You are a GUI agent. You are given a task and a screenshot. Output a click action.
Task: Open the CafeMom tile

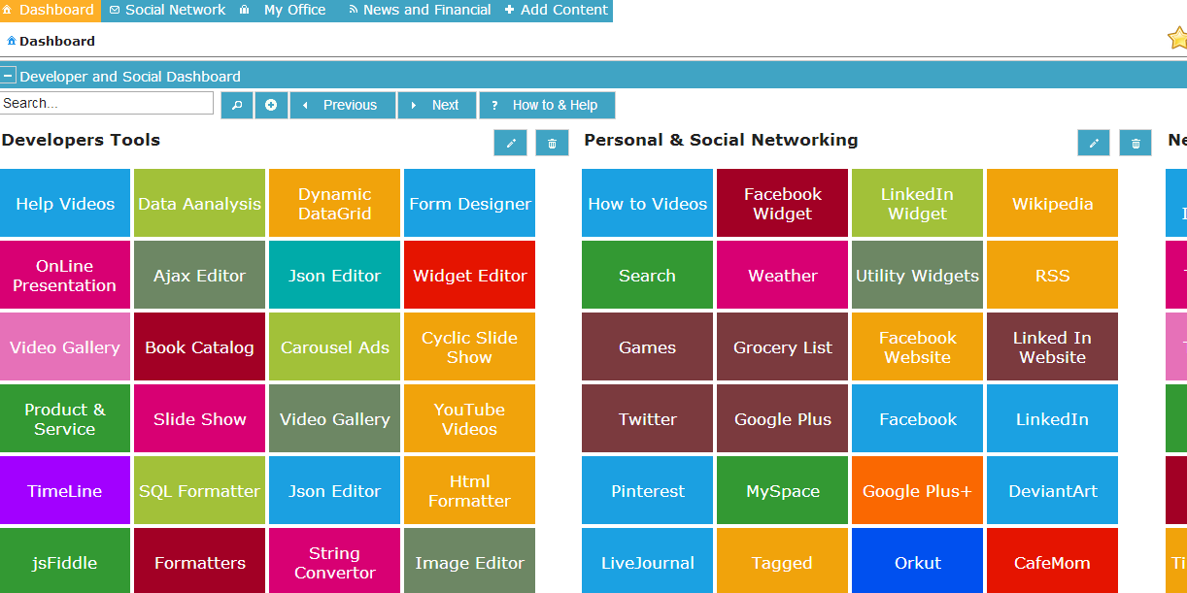(x=1052, y=561)
